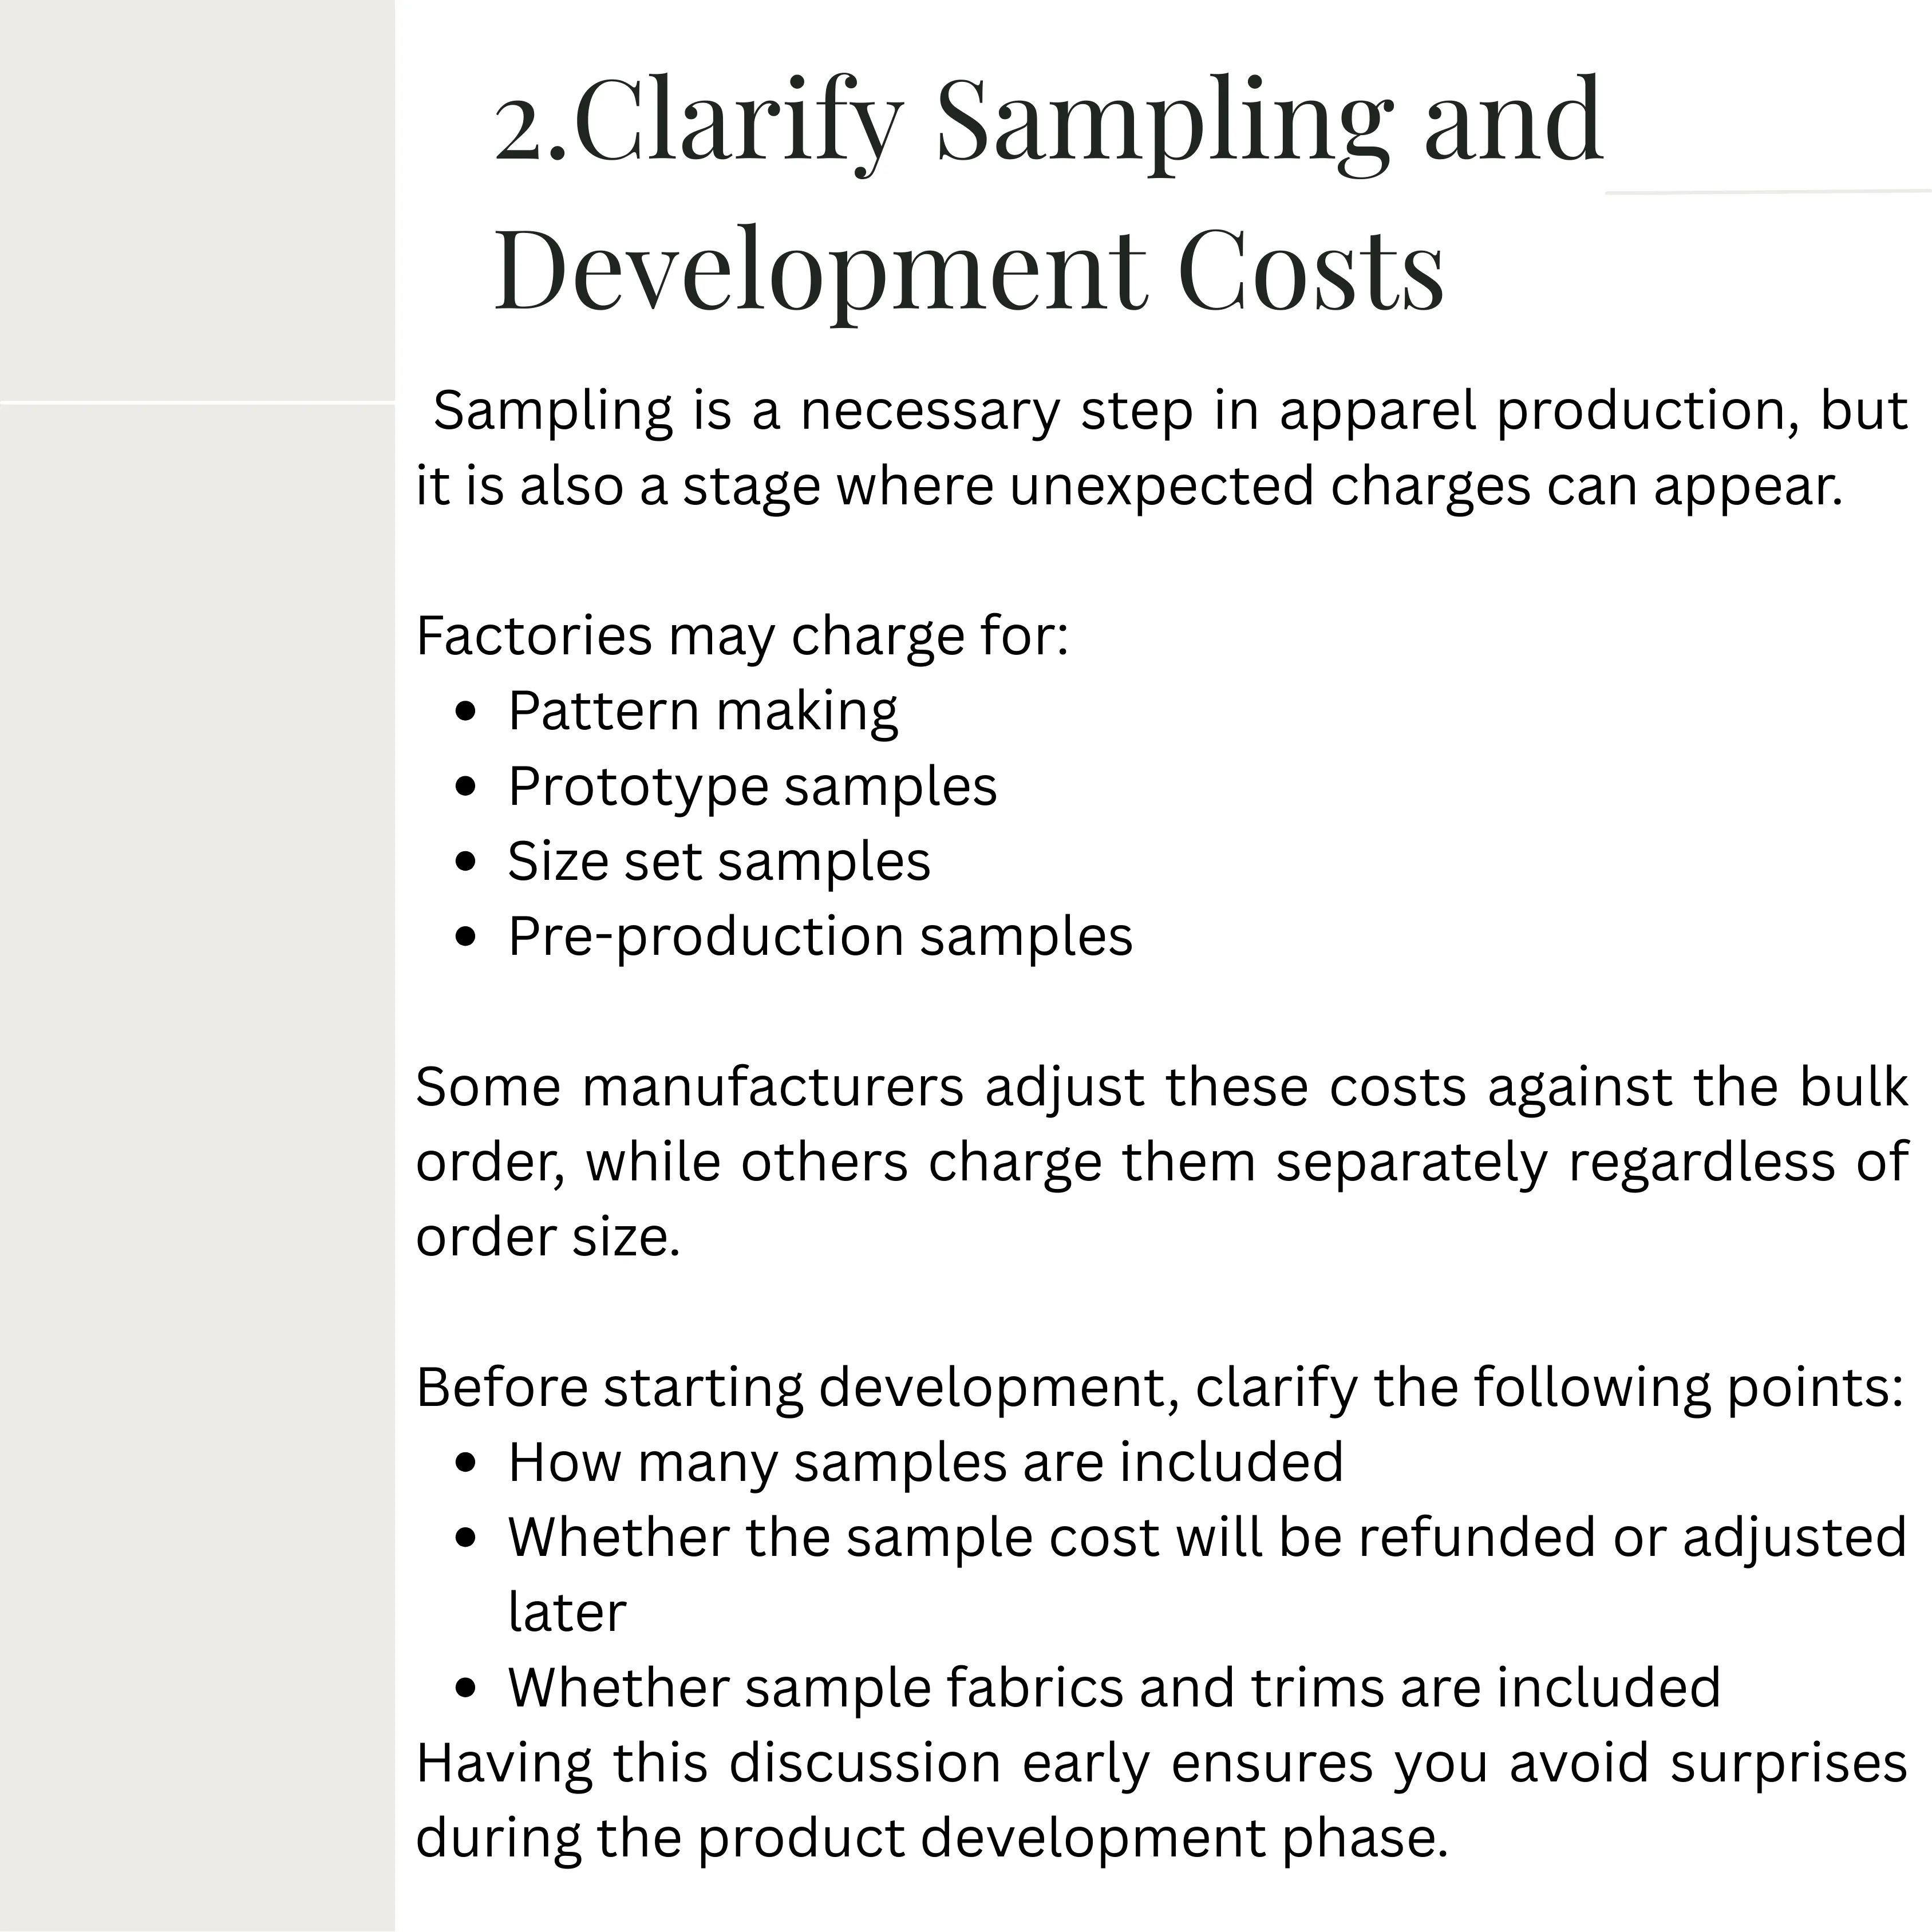Click the bullet dot beside "Pattern making"

(464, 712)
